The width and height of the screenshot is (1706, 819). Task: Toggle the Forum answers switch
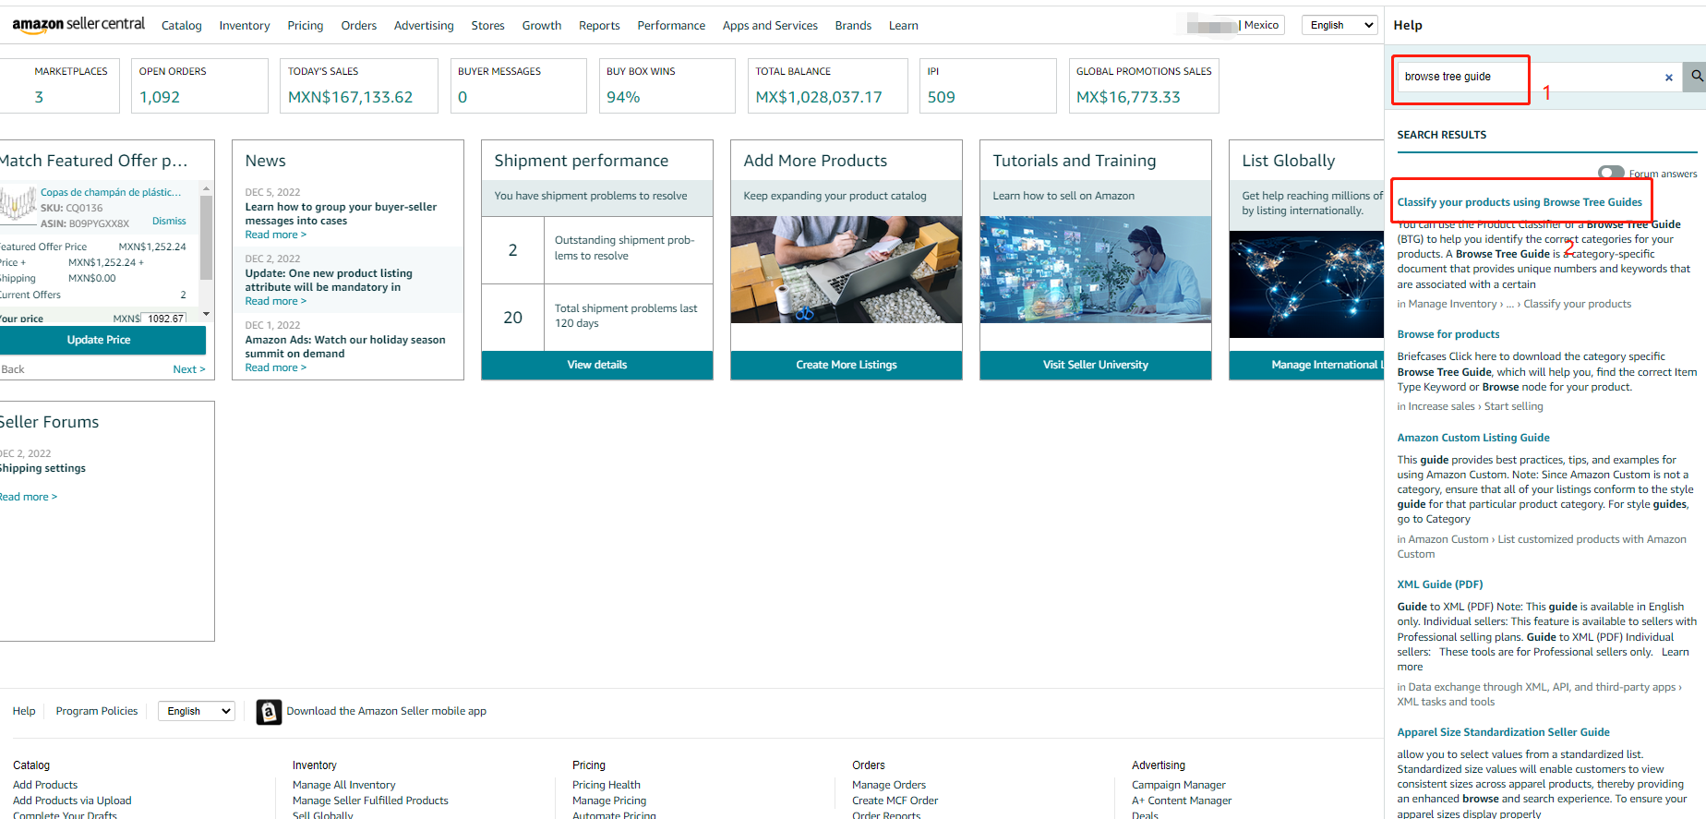[x=1611, y=173]
